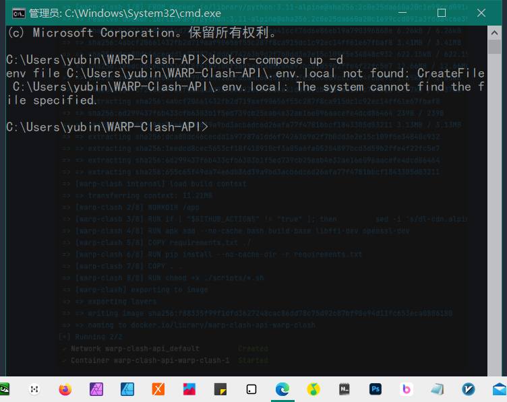Open the dark N_ notes app icon

[x=344, y=389]
